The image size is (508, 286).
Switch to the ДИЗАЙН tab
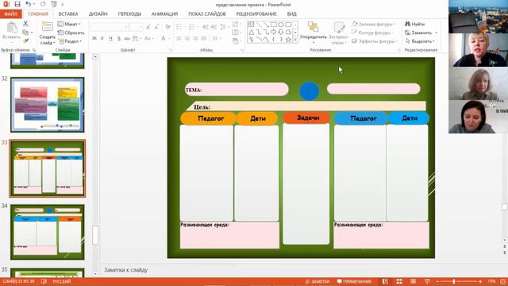click(98, 14)
